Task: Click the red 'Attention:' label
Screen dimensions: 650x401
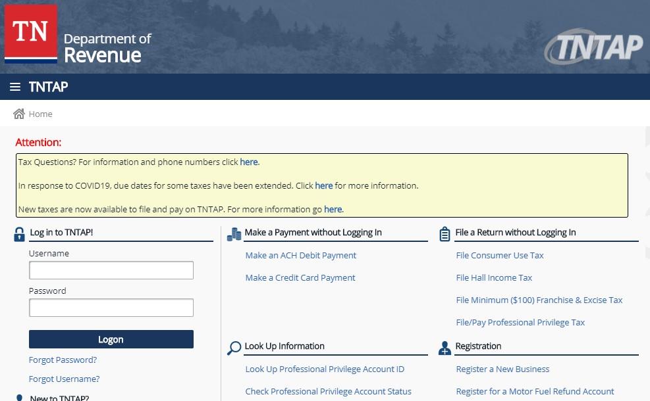Action: [x=38, y=143]
